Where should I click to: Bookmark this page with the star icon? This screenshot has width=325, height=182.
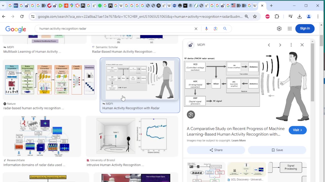click(255, 16)
